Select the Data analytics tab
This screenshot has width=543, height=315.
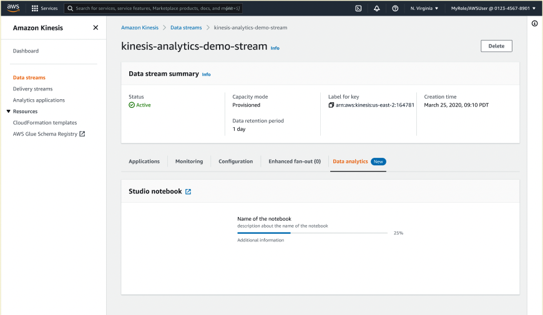pyautogui.click(x=350, y=162)
